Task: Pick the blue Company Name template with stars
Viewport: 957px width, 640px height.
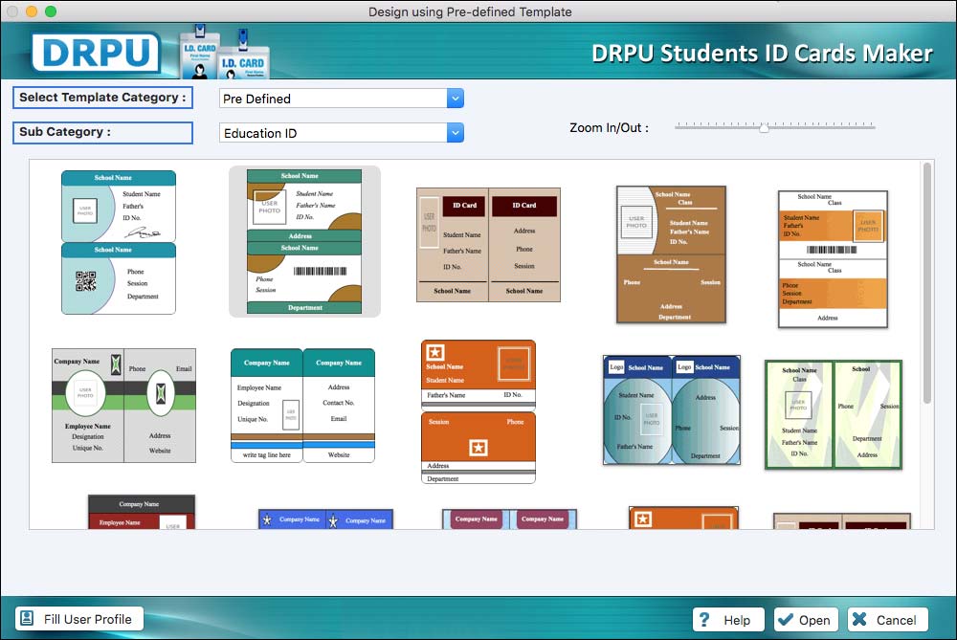Action: click(326, 519)
